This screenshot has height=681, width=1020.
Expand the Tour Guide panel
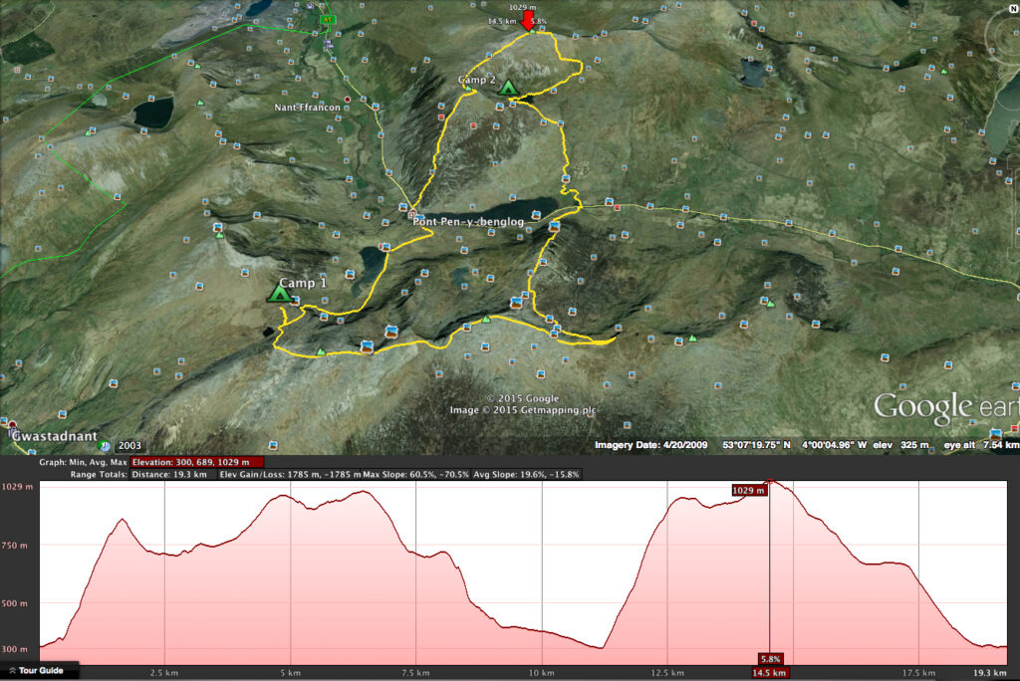pyautogui.click(x=36, y=670)
